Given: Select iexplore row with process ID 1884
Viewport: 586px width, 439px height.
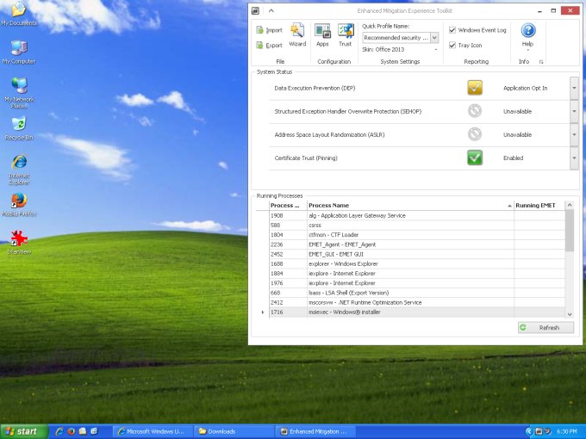Looking at the screenshot, I should (417, 273).
